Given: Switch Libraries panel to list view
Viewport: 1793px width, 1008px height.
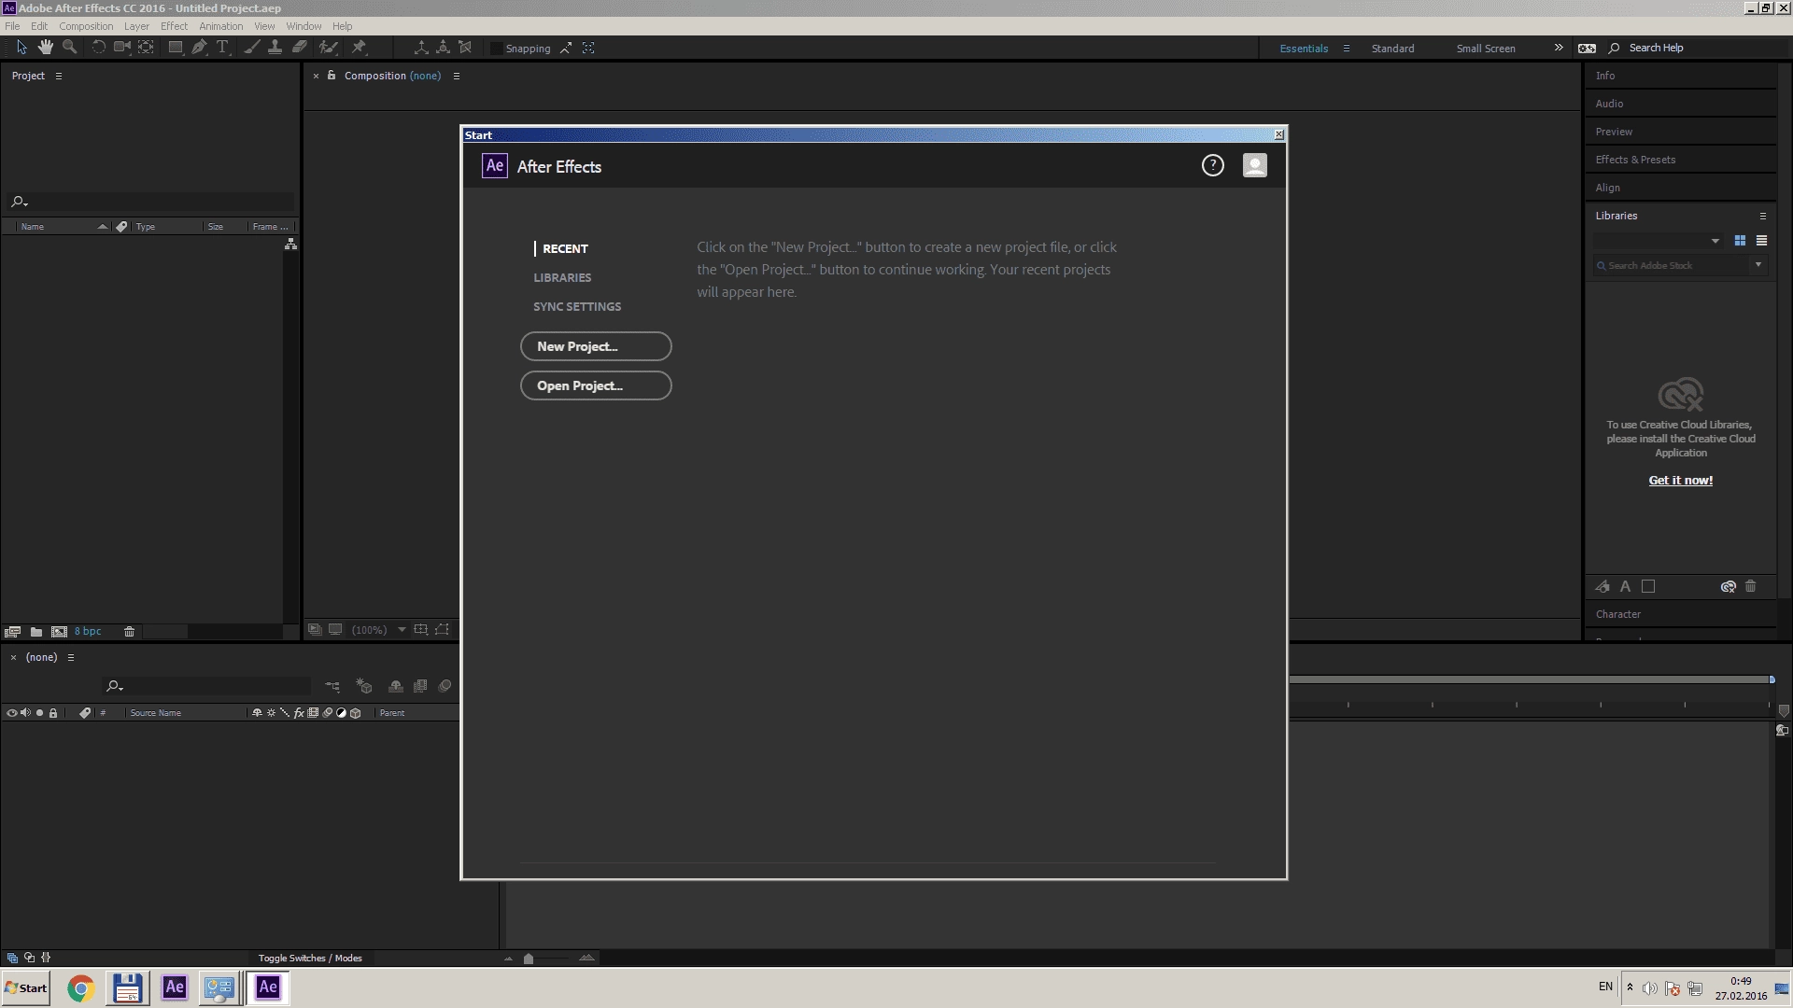Looking at the screenshot, I should coord(1761,241).
